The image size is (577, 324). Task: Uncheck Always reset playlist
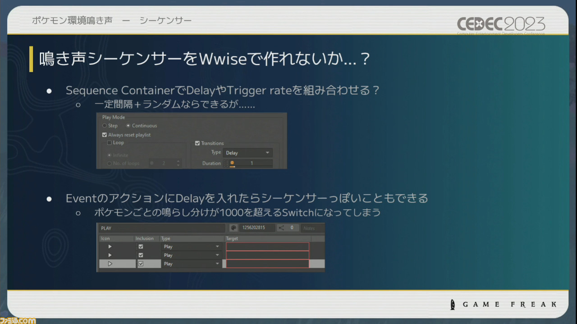[104, 135]
